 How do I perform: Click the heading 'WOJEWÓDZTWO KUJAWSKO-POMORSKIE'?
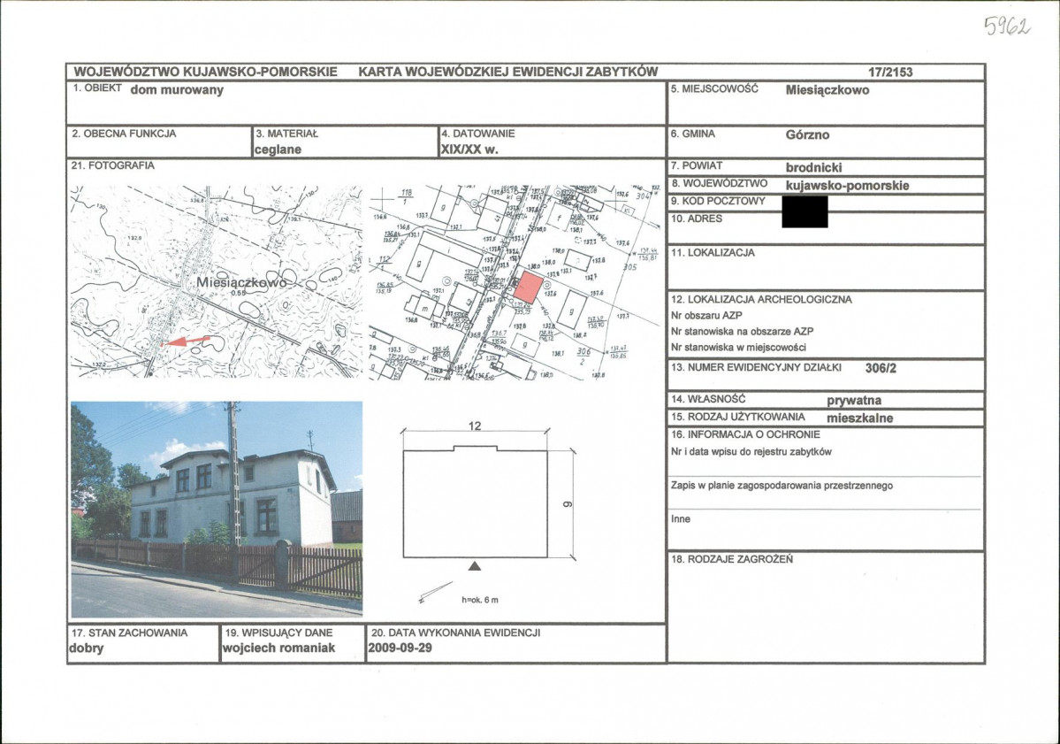205,72
